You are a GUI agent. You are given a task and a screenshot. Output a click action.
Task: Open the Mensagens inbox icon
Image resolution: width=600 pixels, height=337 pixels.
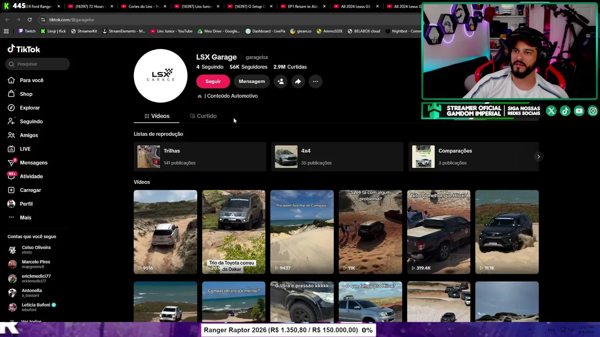point(11,162)
